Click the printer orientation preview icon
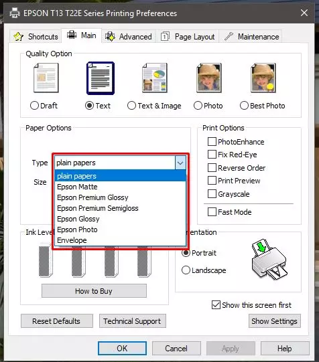This screenshot has width=319, height=362. click(269, 260)
